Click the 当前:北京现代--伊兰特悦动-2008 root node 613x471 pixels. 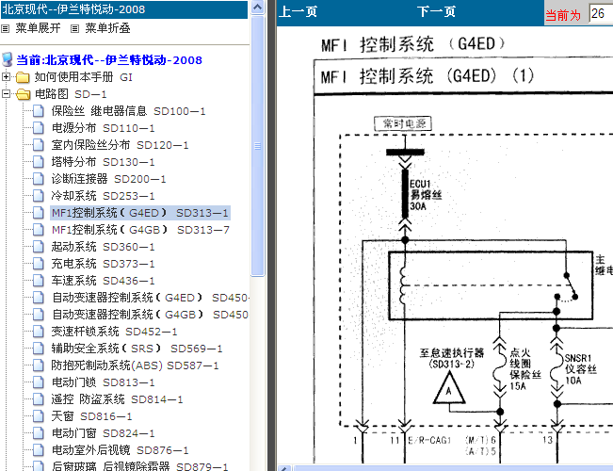tap(109, 60)
